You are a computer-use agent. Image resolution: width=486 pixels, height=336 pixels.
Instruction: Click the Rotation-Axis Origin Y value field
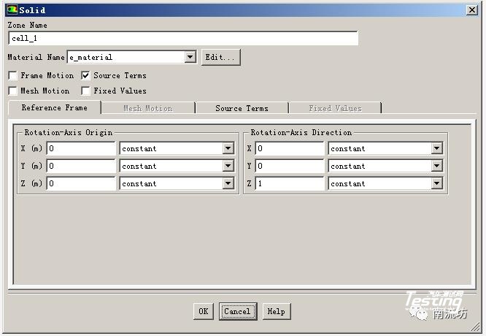click(x=81, y=166)
